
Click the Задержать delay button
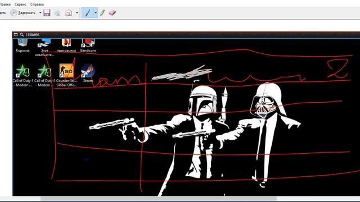23,13
